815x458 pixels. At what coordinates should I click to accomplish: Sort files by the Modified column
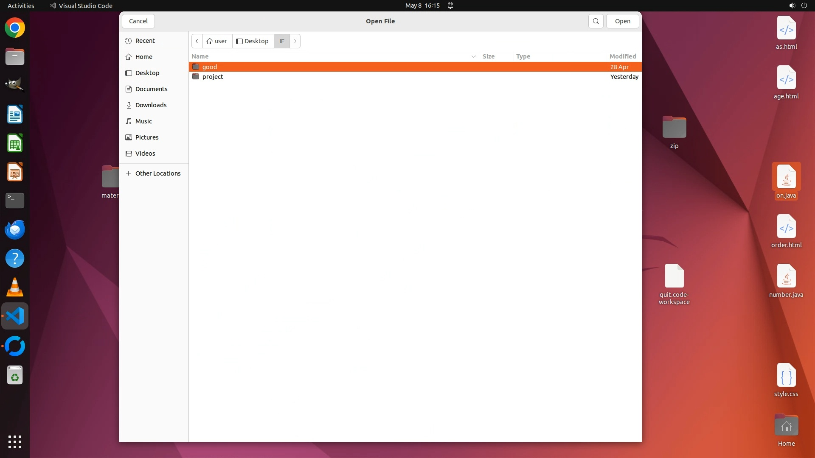tap(622, 56)
